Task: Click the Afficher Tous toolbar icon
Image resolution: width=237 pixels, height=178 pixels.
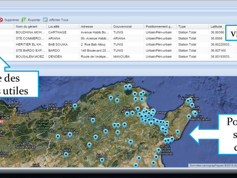Action: (45, 20)
